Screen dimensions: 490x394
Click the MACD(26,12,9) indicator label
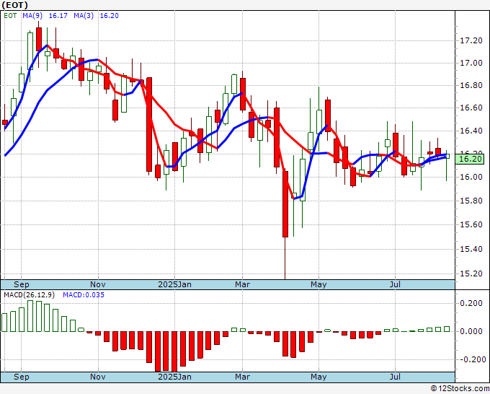29,295
